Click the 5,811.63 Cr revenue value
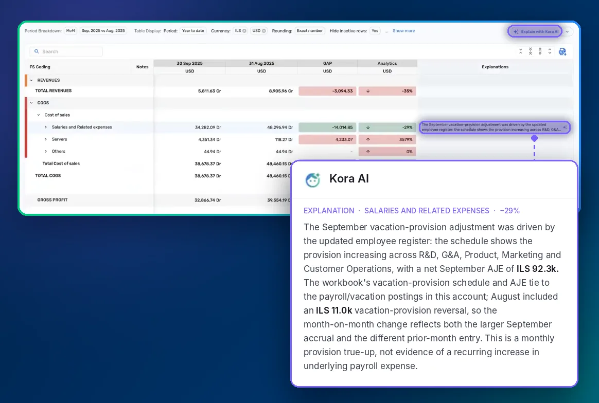 point(209,91)
